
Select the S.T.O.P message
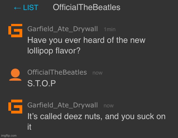pyautogui.click(x=41, y=84)
